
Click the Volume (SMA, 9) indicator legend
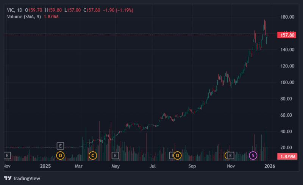(24, 17)
